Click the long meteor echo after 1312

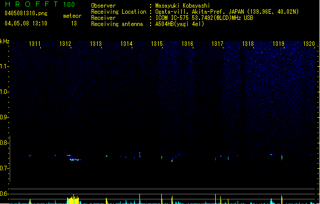[75, 160]
